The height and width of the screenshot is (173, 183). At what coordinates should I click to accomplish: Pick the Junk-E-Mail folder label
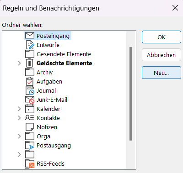coord(52,100)
